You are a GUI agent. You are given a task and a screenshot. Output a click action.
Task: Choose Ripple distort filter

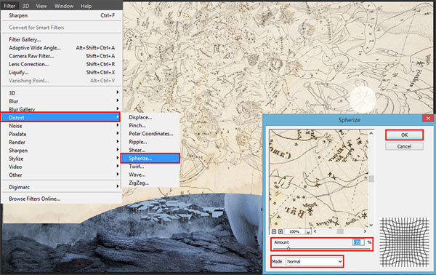click(x=150, y=142)
